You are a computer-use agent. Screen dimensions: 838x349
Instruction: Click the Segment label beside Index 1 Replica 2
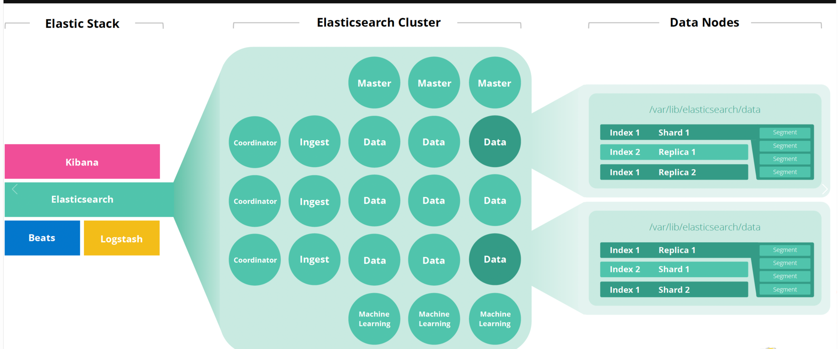tap(785, 172)
